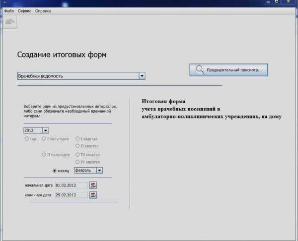Click the Предварительный просмотр button

(228, 70)
